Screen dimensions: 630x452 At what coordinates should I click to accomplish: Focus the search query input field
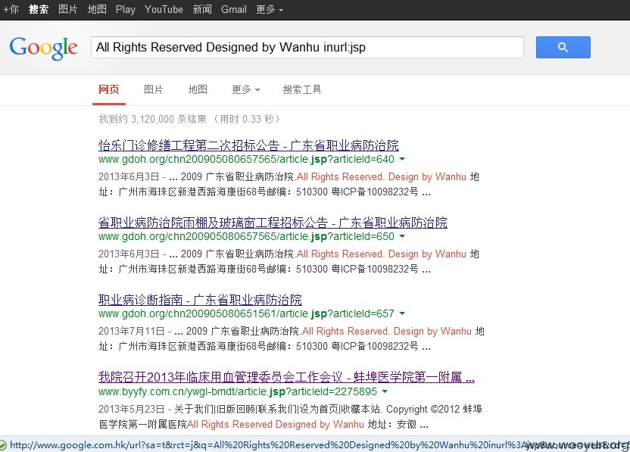307,48
